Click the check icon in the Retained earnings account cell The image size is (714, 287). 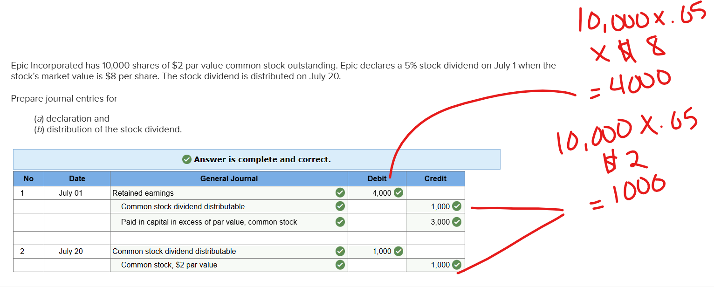point(340,193)
